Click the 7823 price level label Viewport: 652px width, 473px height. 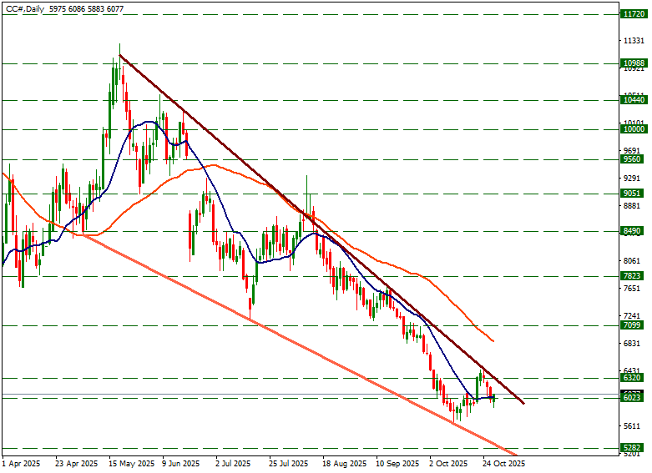click(633, 276)
